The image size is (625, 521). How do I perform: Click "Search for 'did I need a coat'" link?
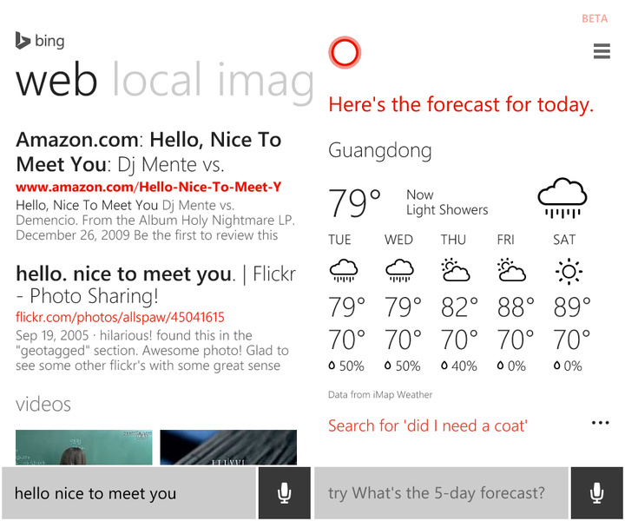[428, 425]
